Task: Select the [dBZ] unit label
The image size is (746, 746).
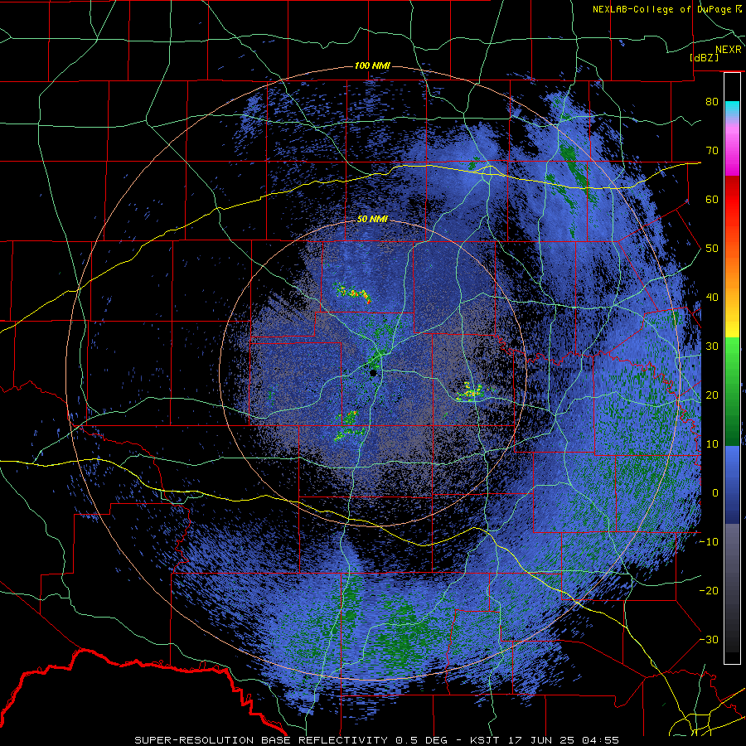Action: tap(704, 57)
